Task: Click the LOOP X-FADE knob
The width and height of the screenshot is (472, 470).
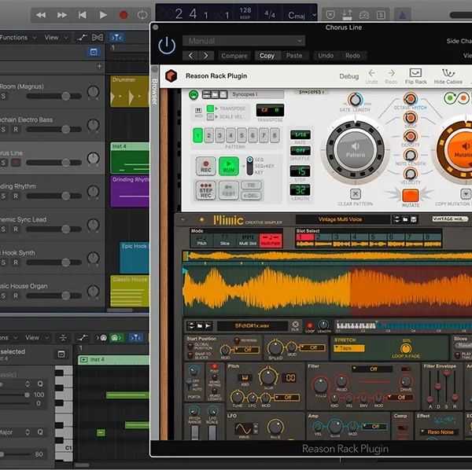Action: tap(406, 348)
